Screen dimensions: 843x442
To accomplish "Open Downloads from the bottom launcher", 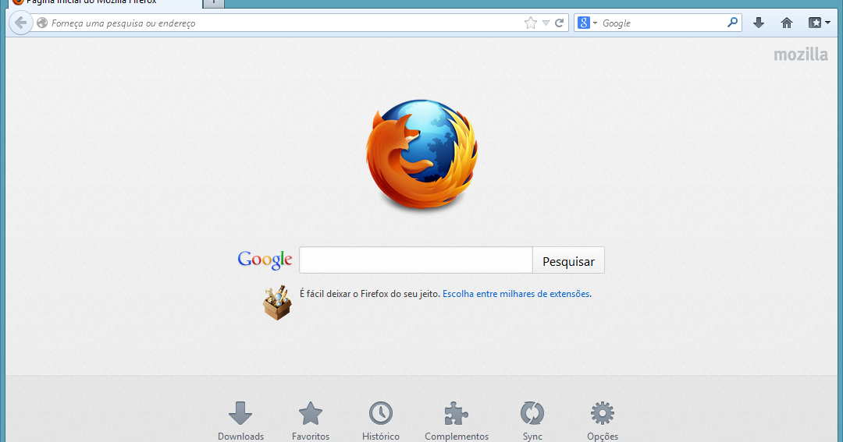I will [x=240, y=421].
